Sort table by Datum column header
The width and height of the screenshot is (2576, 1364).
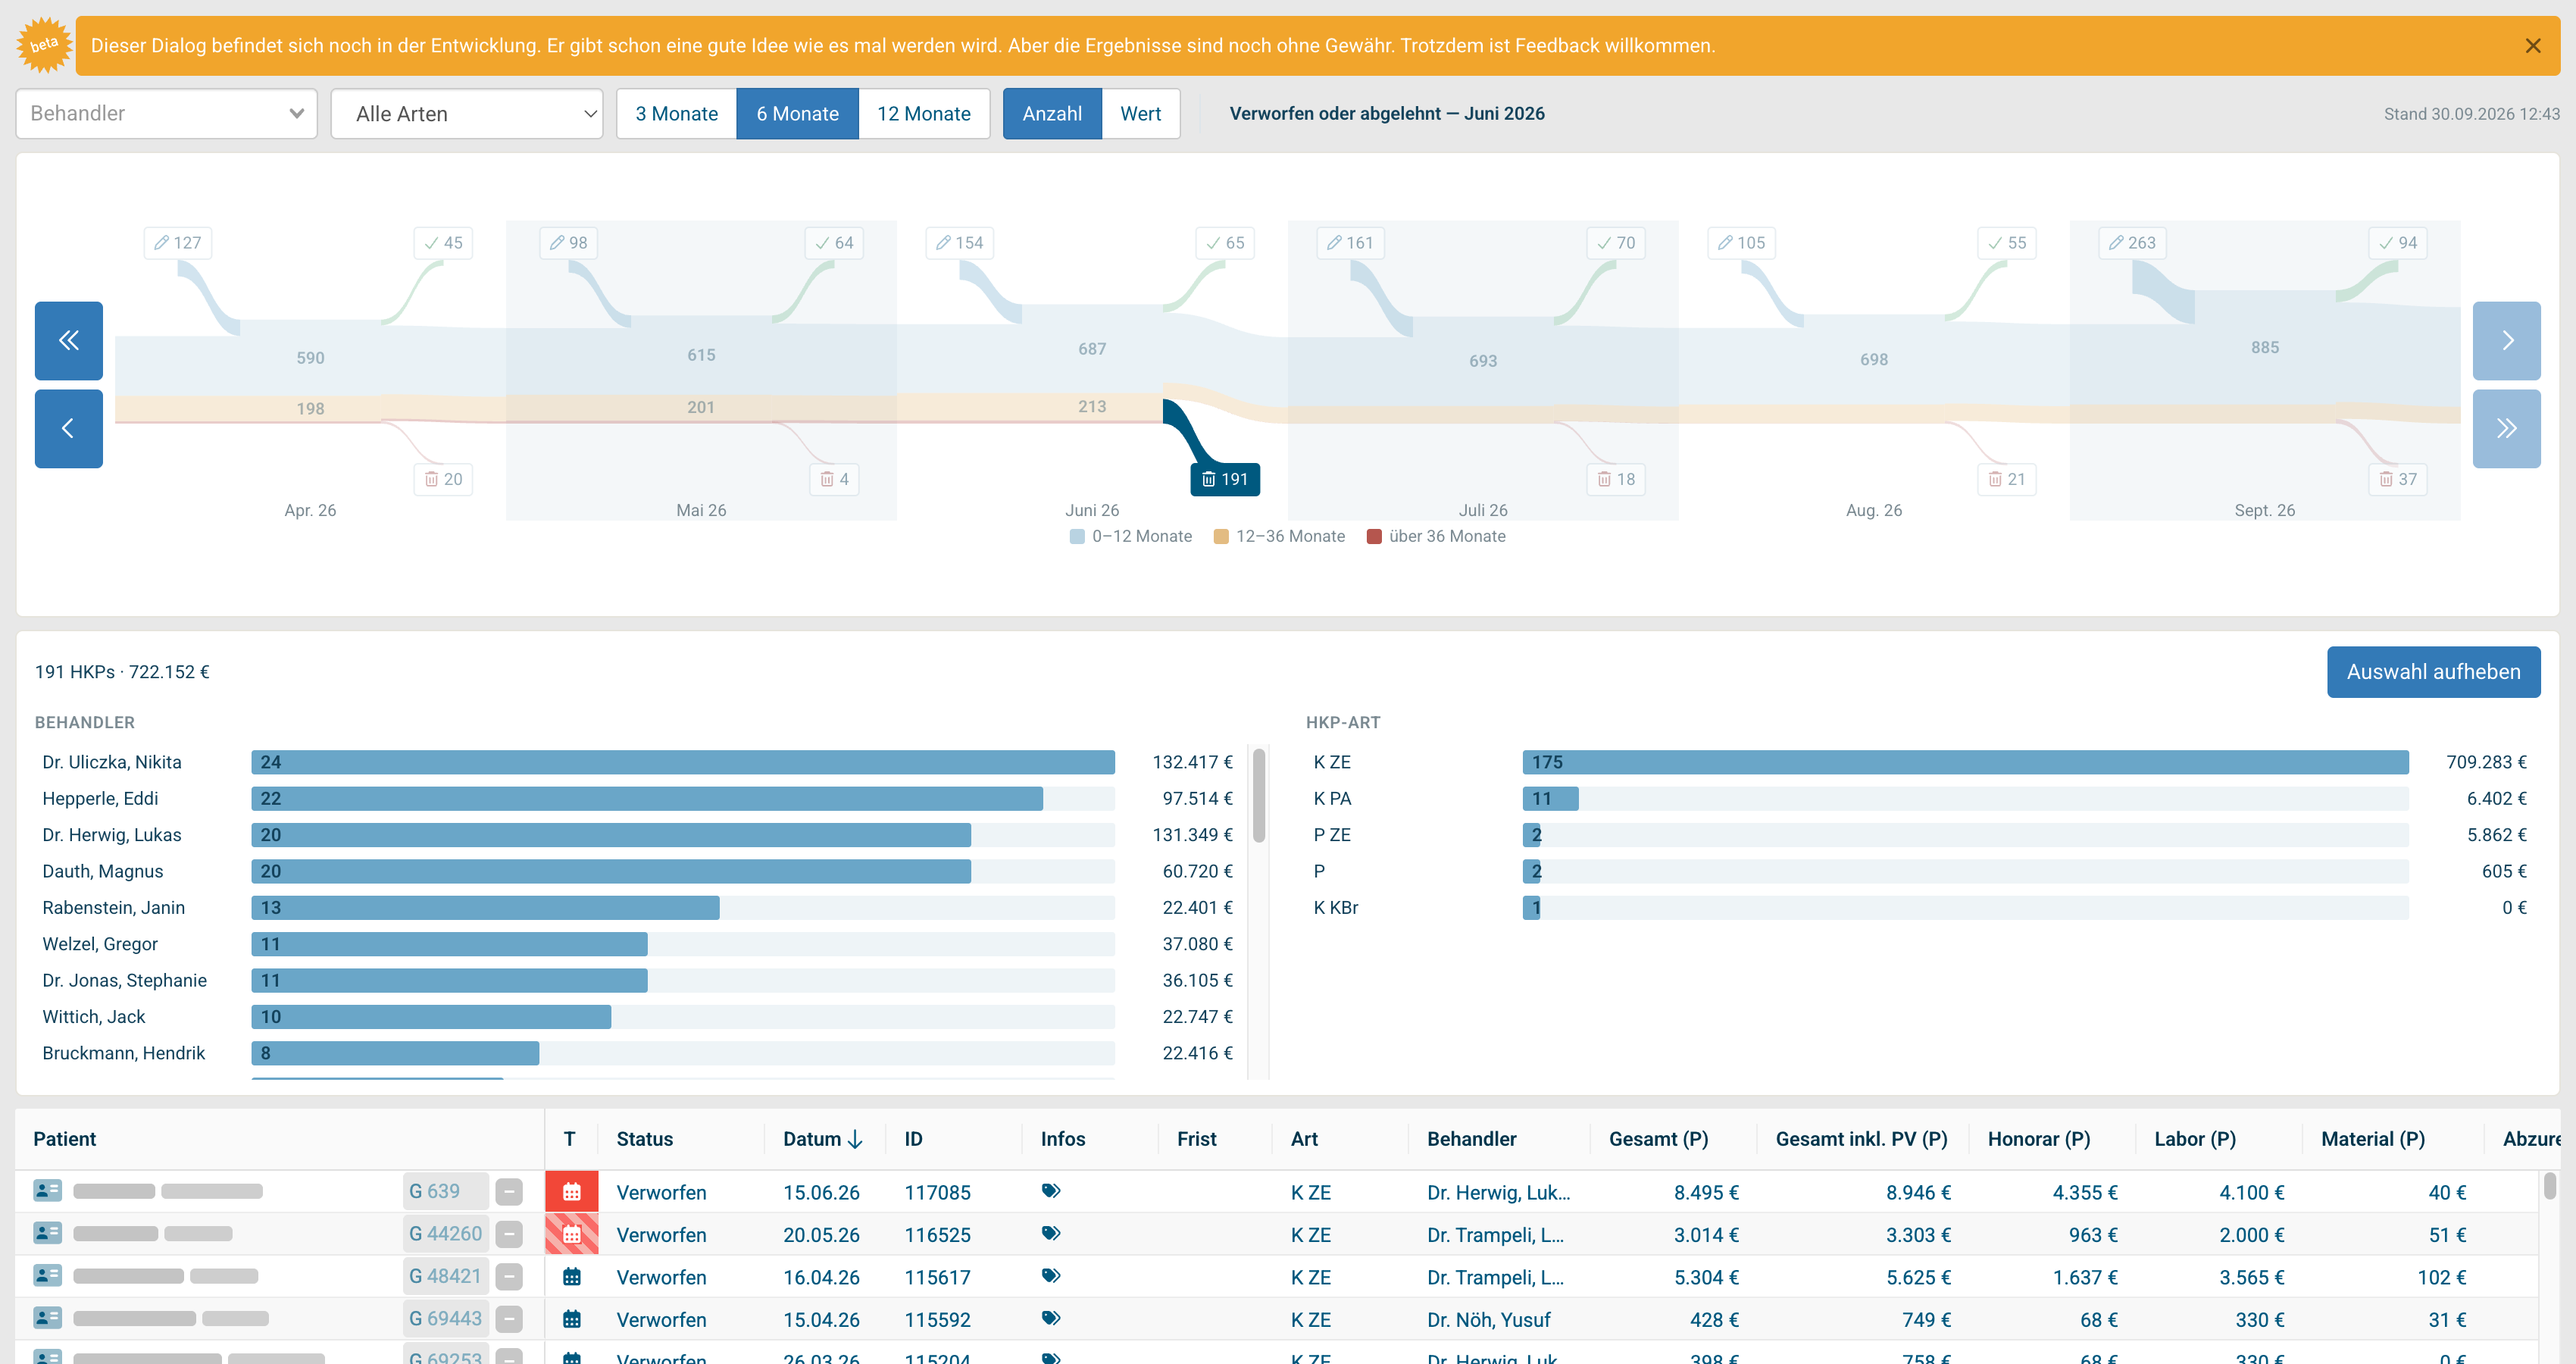point(822,1140)
